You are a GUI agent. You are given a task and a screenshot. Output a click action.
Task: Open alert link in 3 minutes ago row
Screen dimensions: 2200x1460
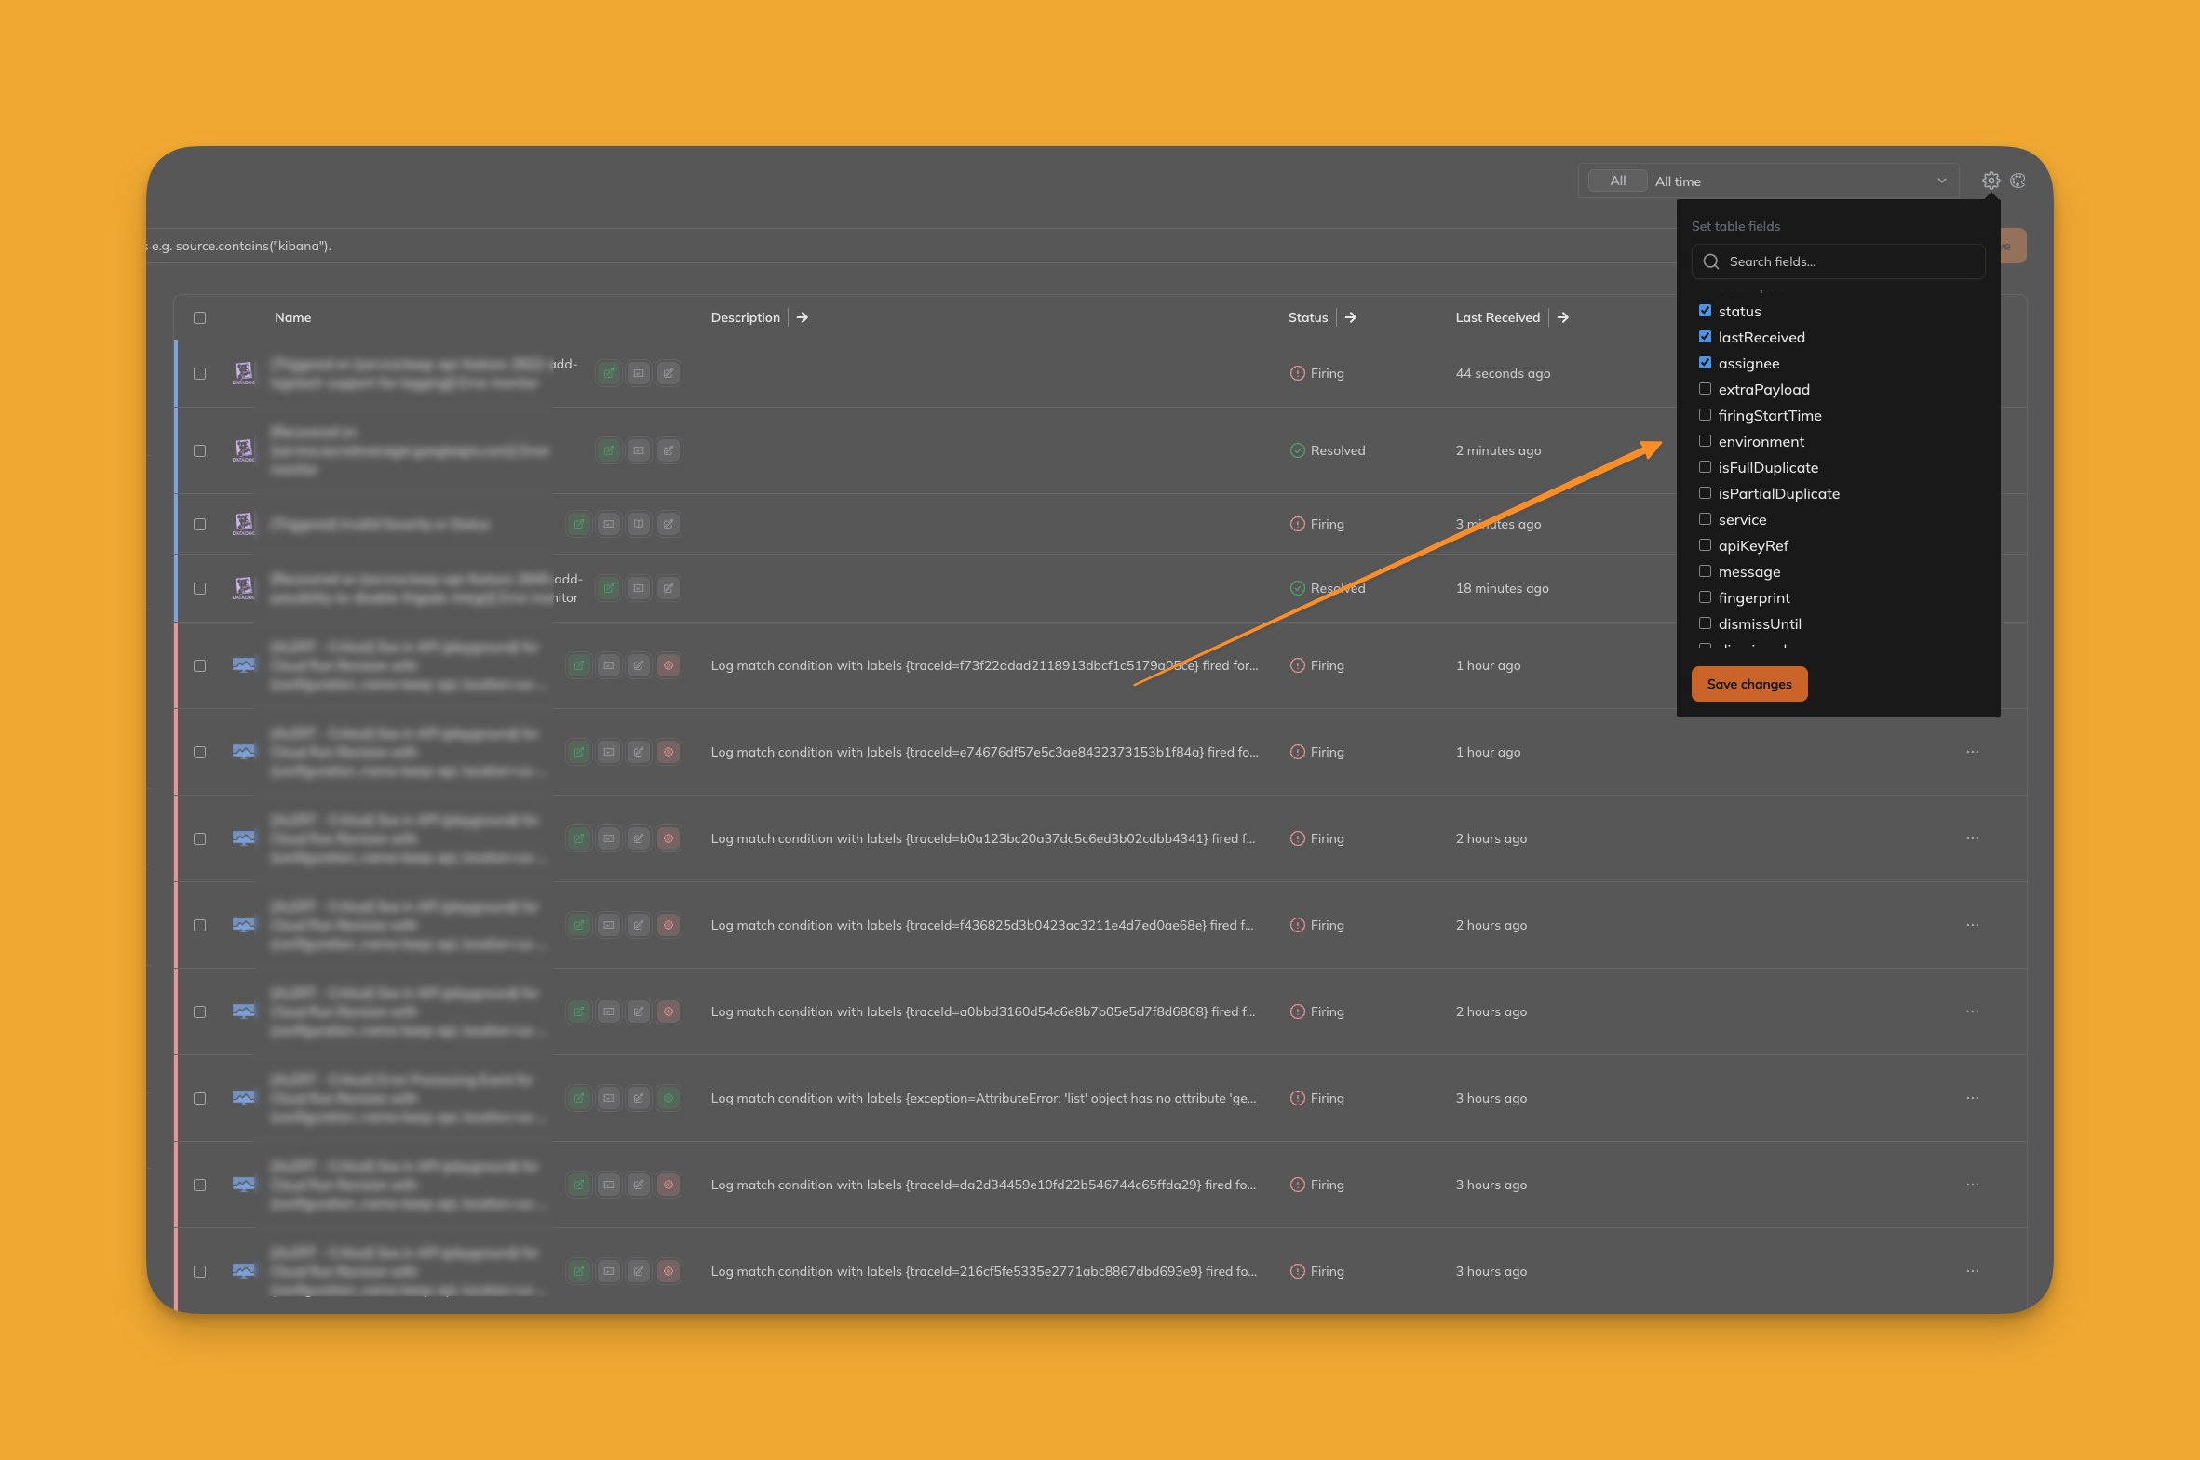click(578, 524)
